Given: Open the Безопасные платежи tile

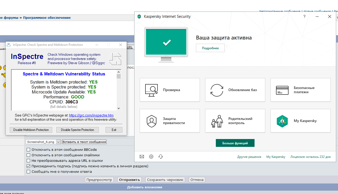Looking at the screenshot, I should 301,90.
